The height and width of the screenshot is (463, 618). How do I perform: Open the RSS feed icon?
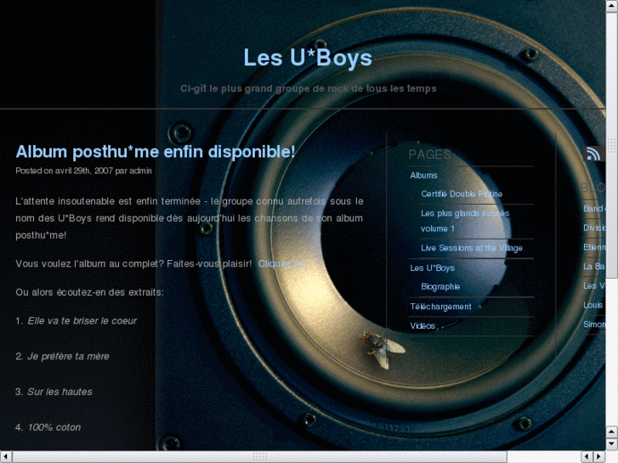pyautogui.click(x=593, y=154)
